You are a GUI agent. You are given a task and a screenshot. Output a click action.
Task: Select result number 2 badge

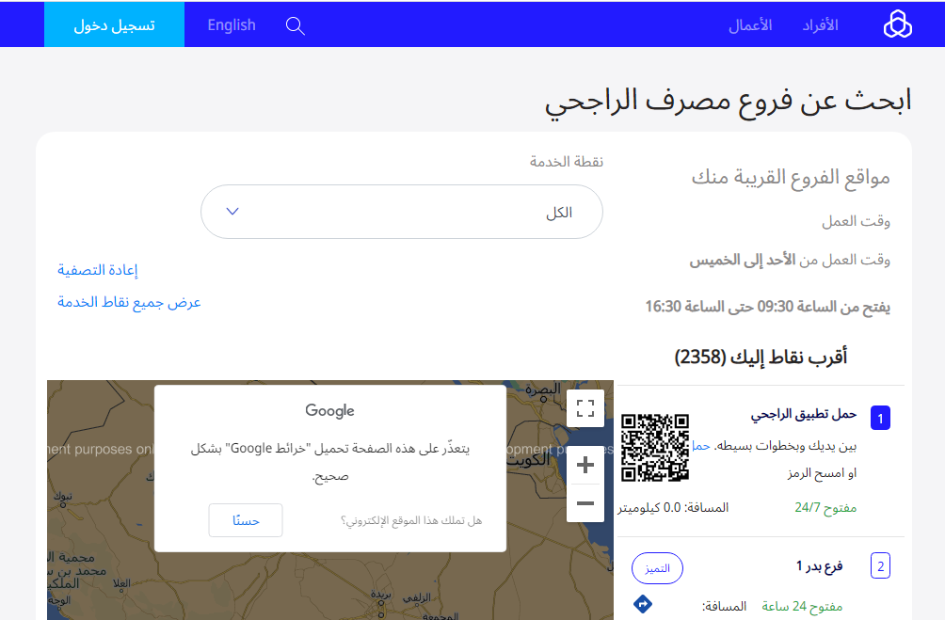coord(880,566)
